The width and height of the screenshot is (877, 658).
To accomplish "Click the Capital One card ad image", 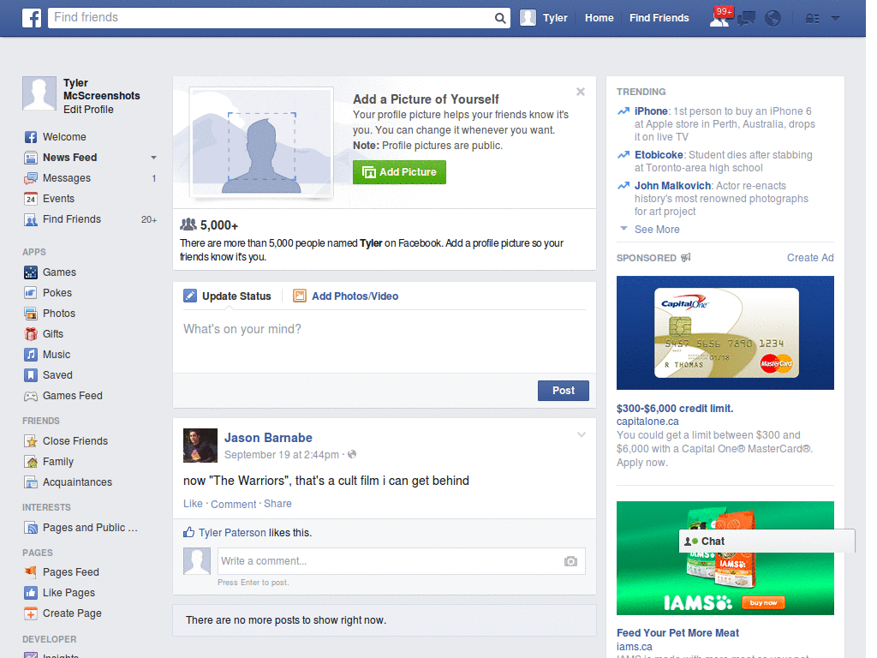I will [x=725, y=333].
